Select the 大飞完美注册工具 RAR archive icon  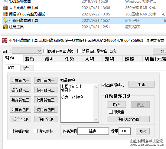[x=5, y=8]
